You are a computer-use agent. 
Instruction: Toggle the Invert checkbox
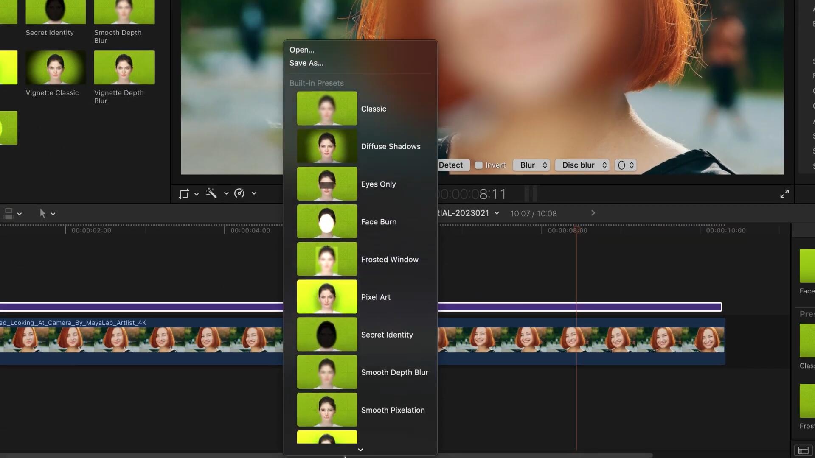(479, 165)
